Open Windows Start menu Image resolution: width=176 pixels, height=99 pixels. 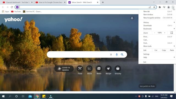(3, 96)
